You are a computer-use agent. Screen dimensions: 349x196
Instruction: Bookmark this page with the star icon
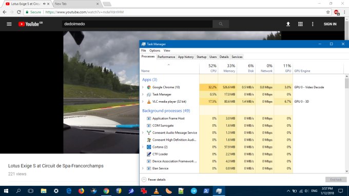tap(328, 12)
